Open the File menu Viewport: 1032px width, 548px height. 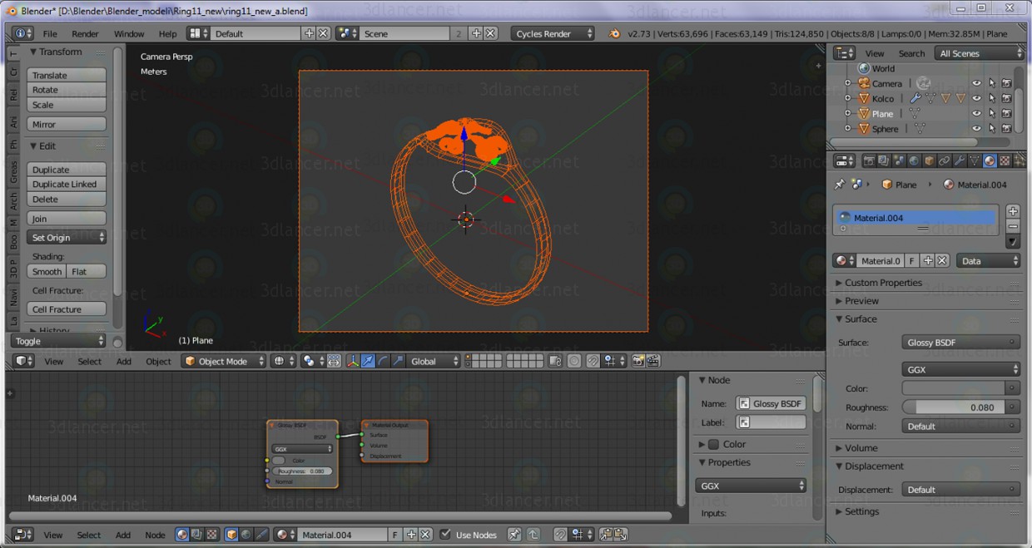click(50, 34)
